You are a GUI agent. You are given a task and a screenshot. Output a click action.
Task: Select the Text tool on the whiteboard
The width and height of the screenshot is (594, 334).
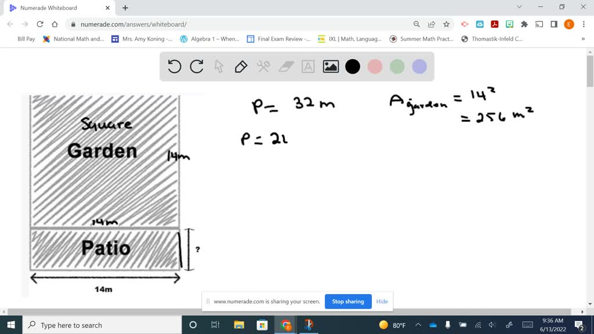307,66
